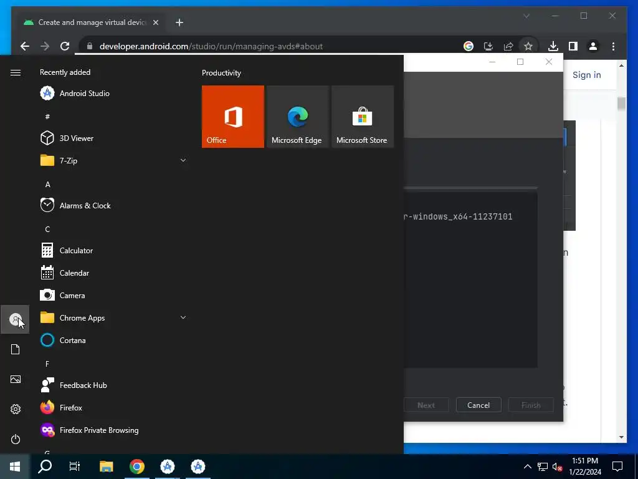The height and width of the screenshot is (479, 638).
Task: Switch to first Android Studio taskbar icon
Action: pyautogui.click(x=167, y=467)
